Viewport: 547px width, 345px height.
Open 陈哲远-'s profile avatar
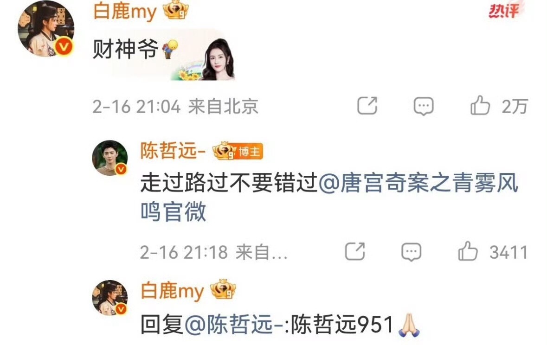click(x=109, y=158)
